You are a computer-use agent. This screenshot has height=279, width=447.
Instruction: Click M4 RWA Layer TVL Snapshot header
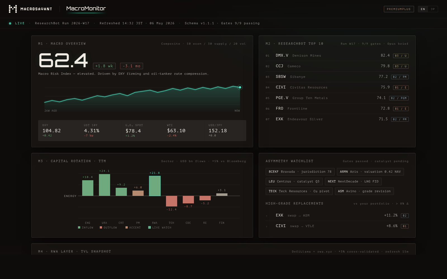click(75, 252)
